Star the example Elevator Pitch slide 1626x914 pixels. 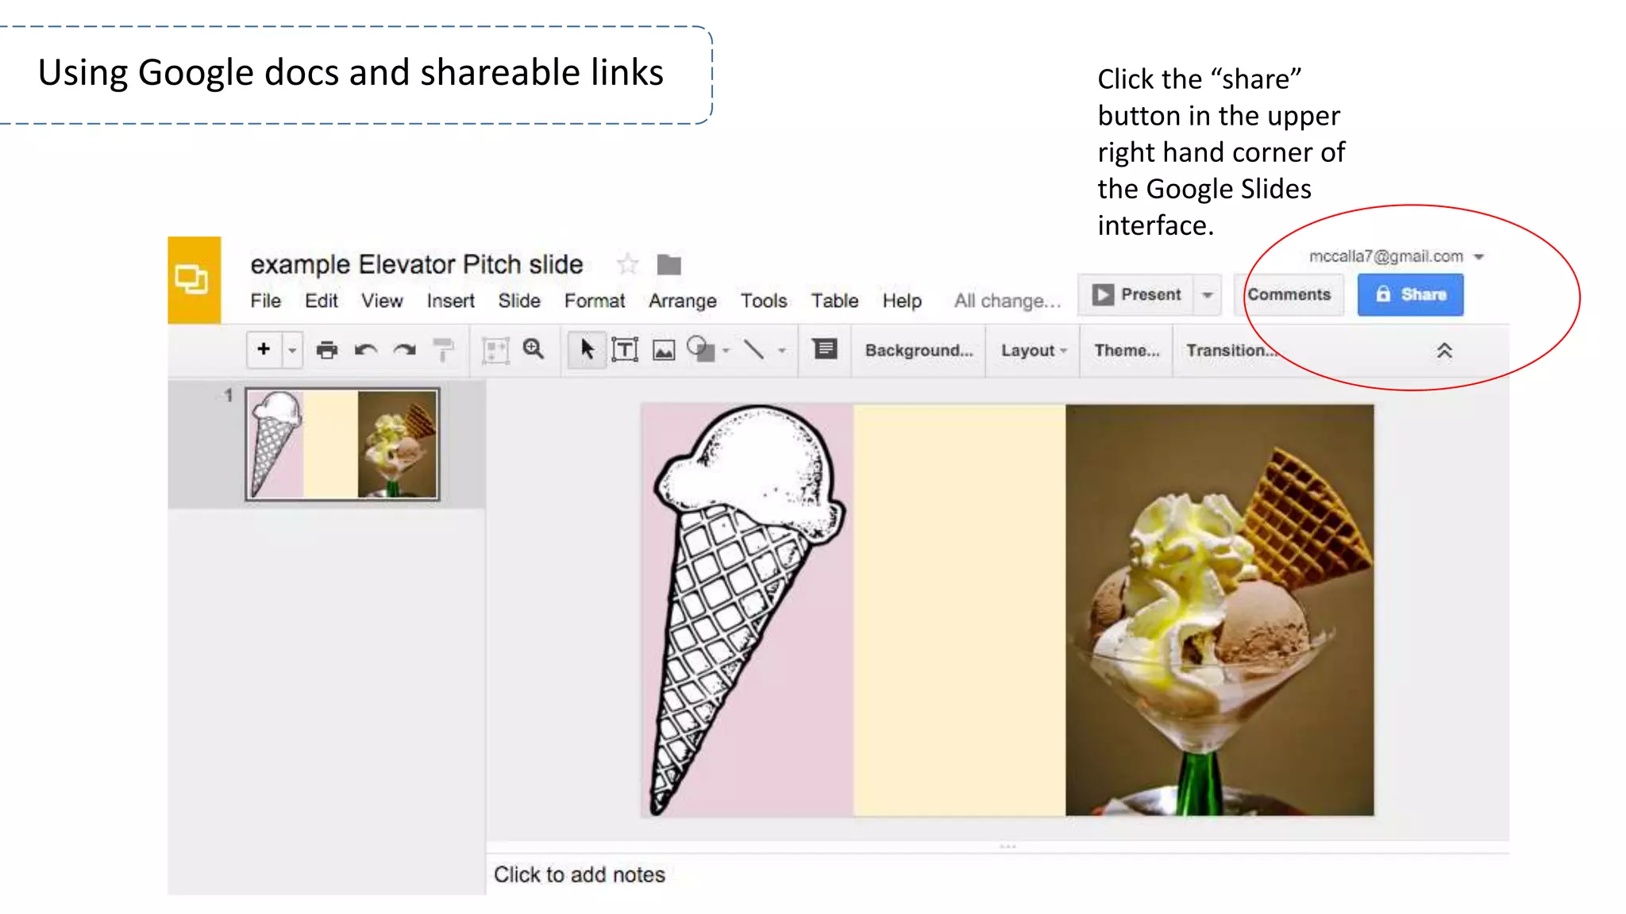pos(627,264)
